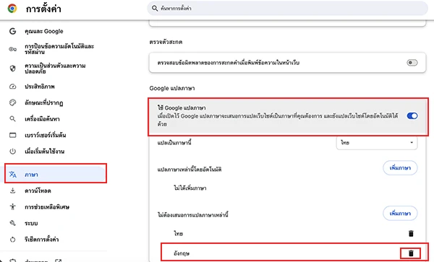434x262 pixels.
Task: Click the Chrome logo icon
Action: pos(12,8)
